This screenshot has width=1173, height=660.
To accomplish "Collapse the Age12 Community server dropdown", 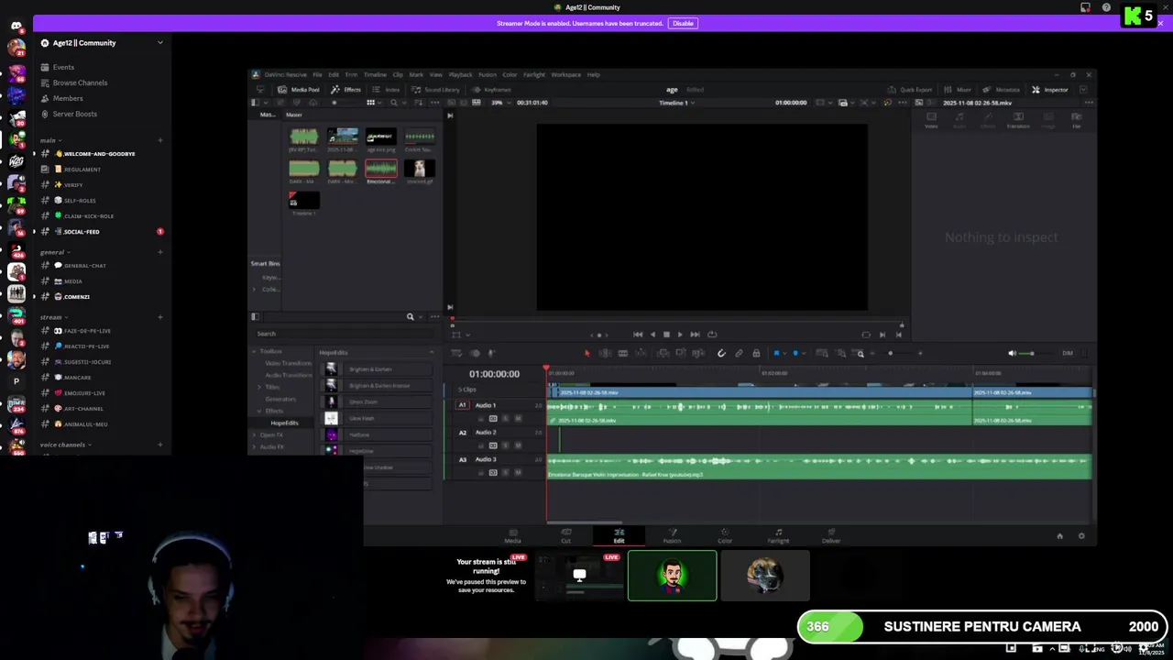I will click(159, 42).
